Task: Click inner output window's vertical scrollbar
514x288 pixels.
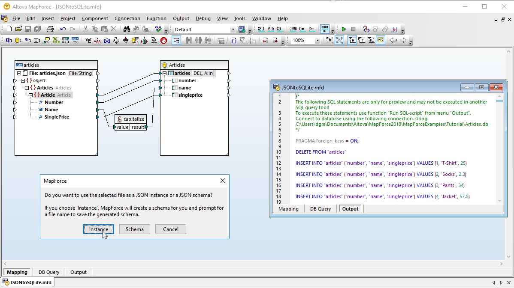Action: 499,148
